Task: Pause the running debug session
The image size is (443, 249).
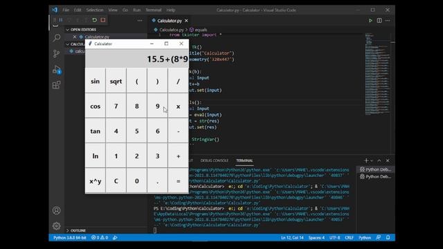Action: click(61, 20)
